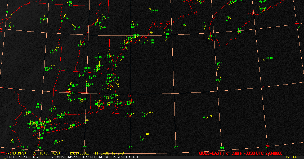The width and height of the screenshot is (304, 159).
Task: Click the 70 longitude label
Action: (x=131, y=147)
